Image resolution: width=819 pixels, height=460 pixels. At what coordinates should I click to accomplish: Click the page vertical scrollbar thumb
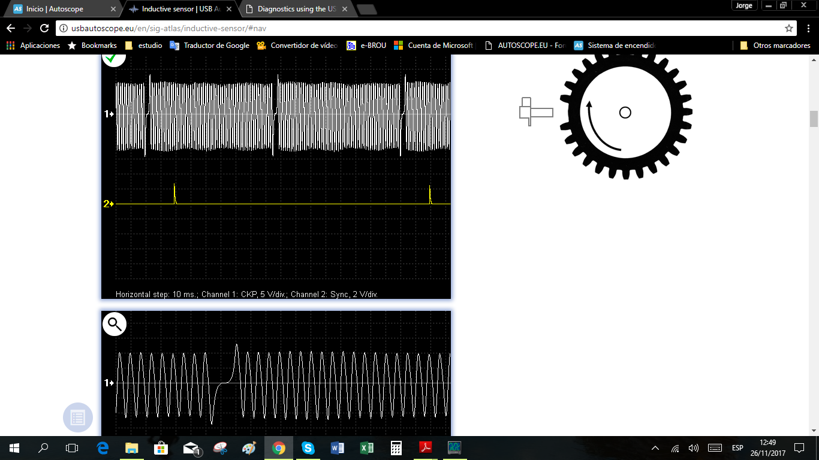click(x=814, y=119)
